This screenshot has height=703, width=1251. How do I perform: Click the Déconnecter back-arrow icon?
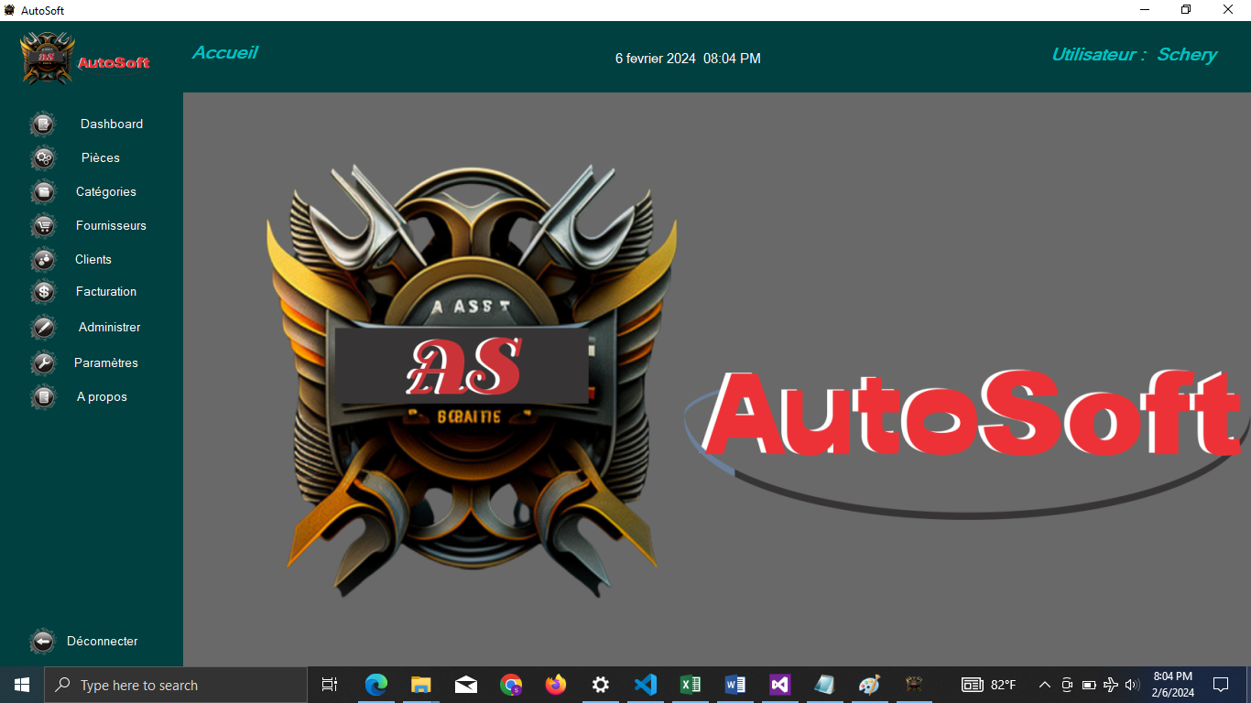(43, 642)
